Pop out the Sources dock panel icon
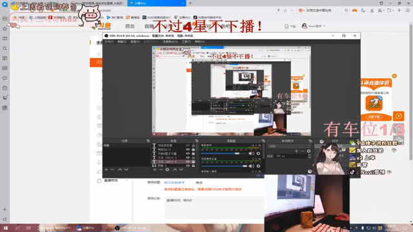 pos(197,141)
